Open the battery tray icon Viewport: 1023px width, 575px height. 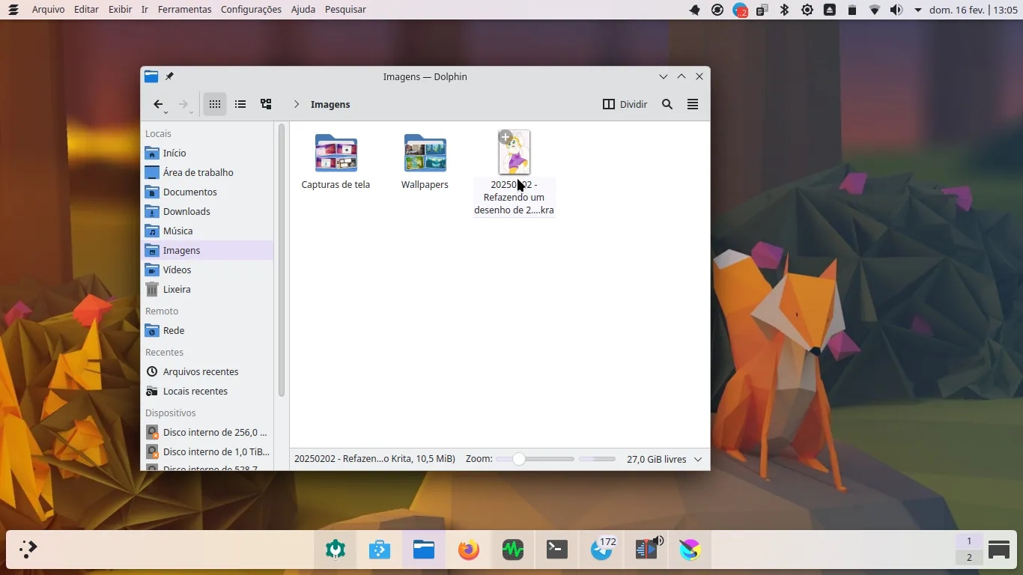tap(852, 10)
